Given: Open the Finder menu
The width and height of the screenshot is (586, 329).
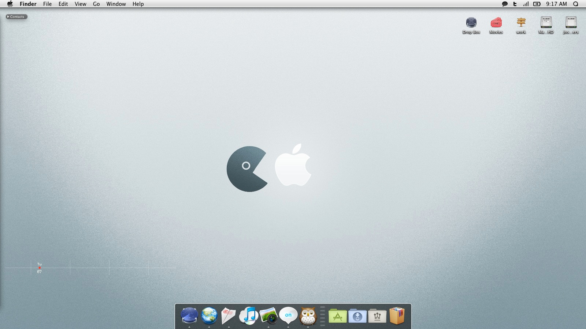Looking at the screenshot, I should click(x=28, y=4).
